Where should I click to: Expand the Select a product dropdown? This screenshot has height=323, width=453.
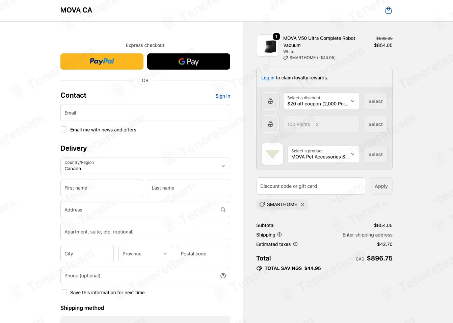[323, 154]
